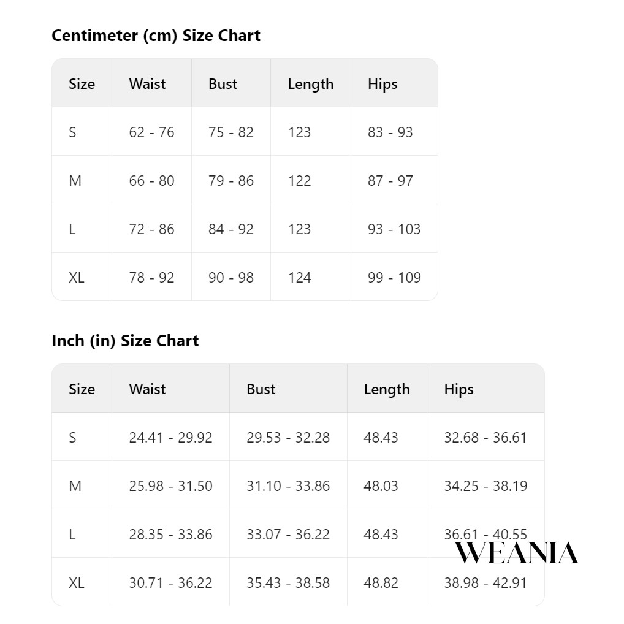Image resolution: width=624 pixels, height=624 pixels.
Task: Select the XL size row in centimeter chart
Action: coord(245,277)
